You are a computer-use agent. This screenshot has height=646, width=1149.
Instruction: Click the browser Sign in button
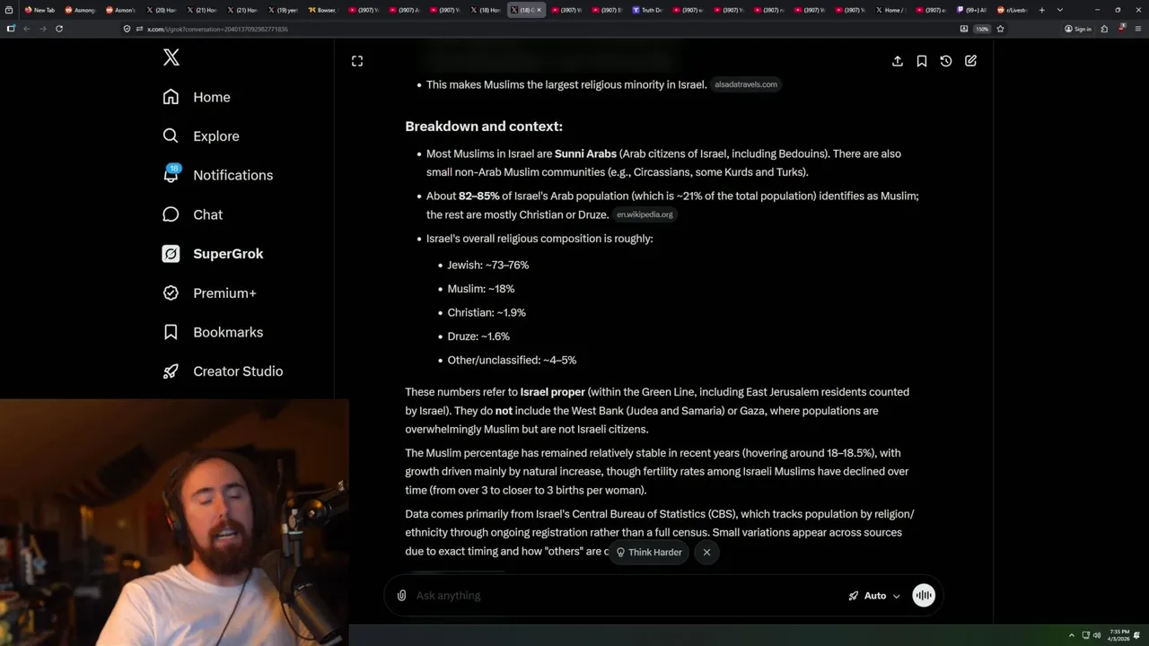(1078, 29)
